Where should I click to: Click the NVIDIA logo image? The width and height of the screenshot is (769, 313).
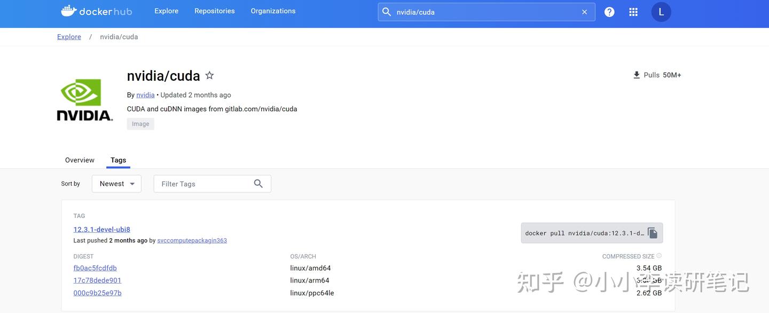[x=85, y=100]
